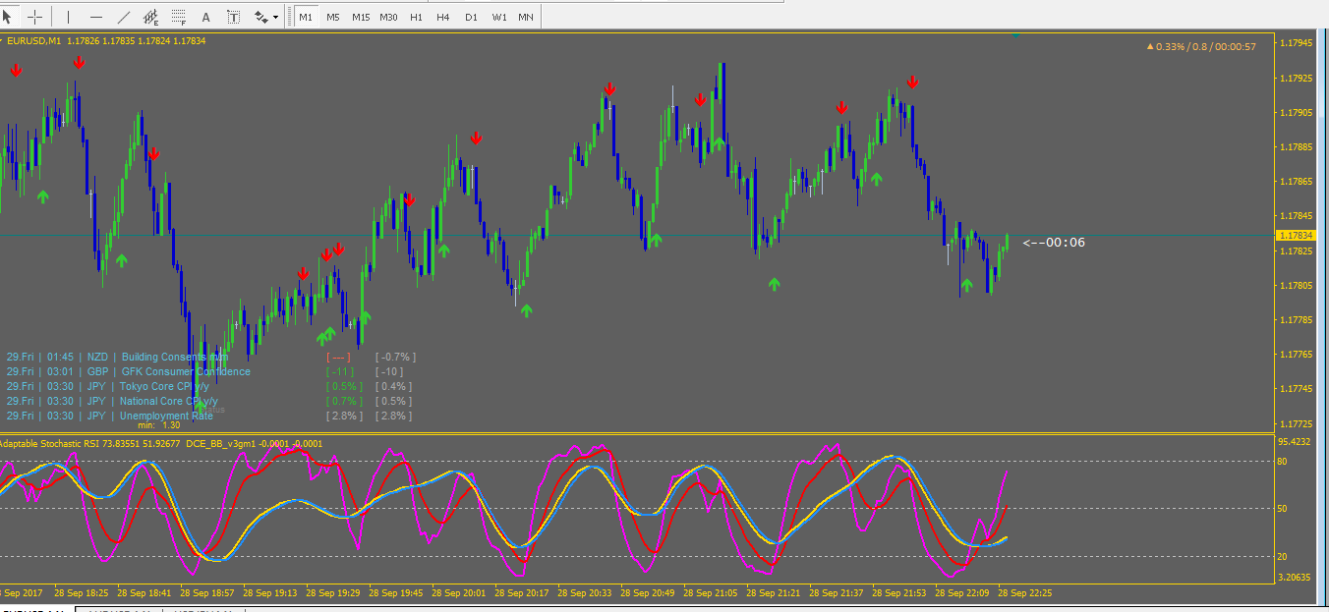Toggle the M1 timeframe button
The image size is (1329, 612).
coord(306,17)
